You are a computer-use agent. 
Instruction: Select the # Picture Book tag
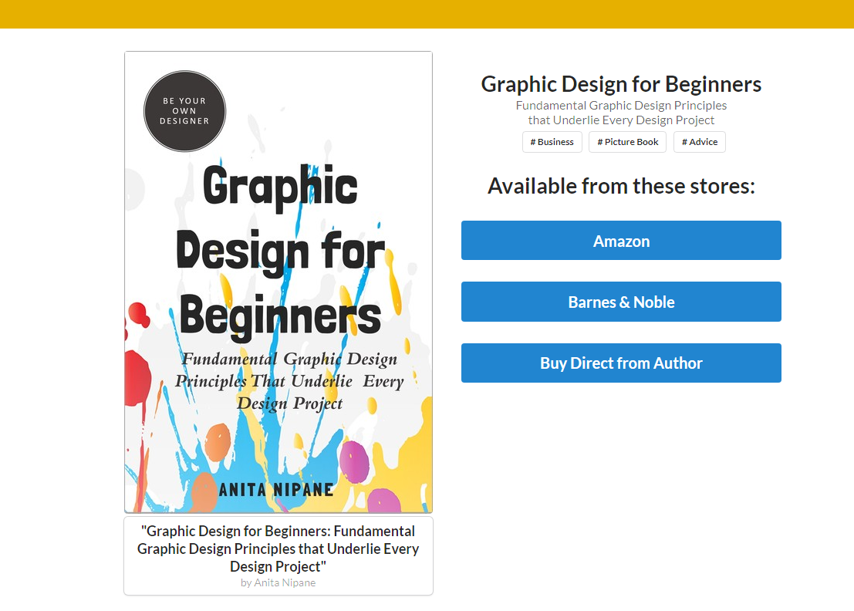pos(627,142)
